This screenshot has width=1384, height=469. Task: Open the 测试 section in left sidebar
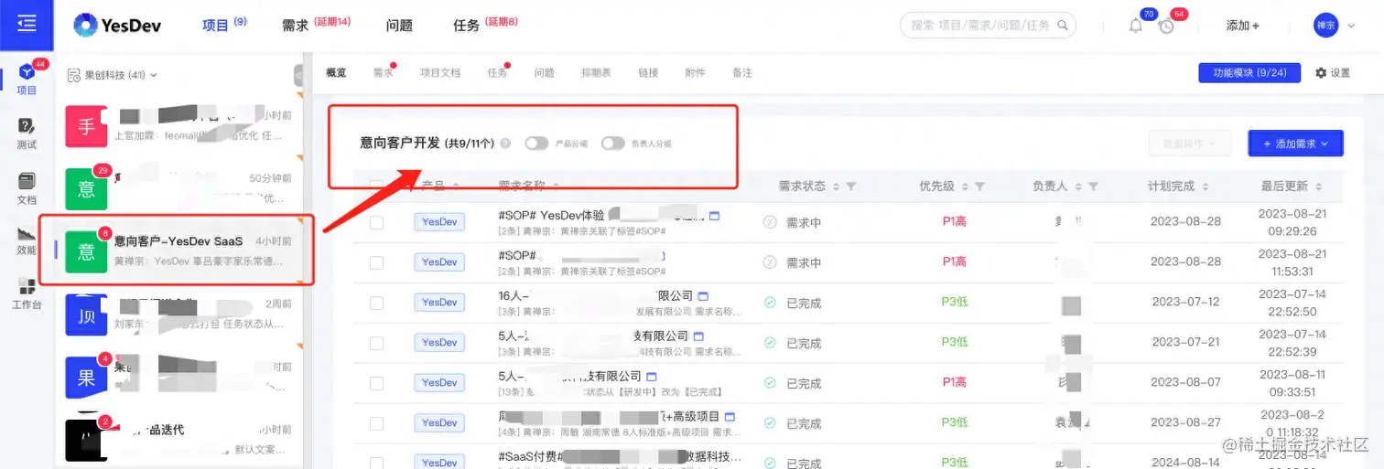pos(27,133)
